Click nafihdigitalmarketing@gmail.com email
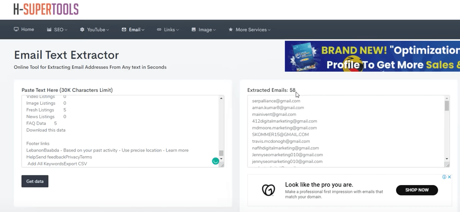Image resolution: width=460 pixels, height=212 pixels. click(286, 148)
